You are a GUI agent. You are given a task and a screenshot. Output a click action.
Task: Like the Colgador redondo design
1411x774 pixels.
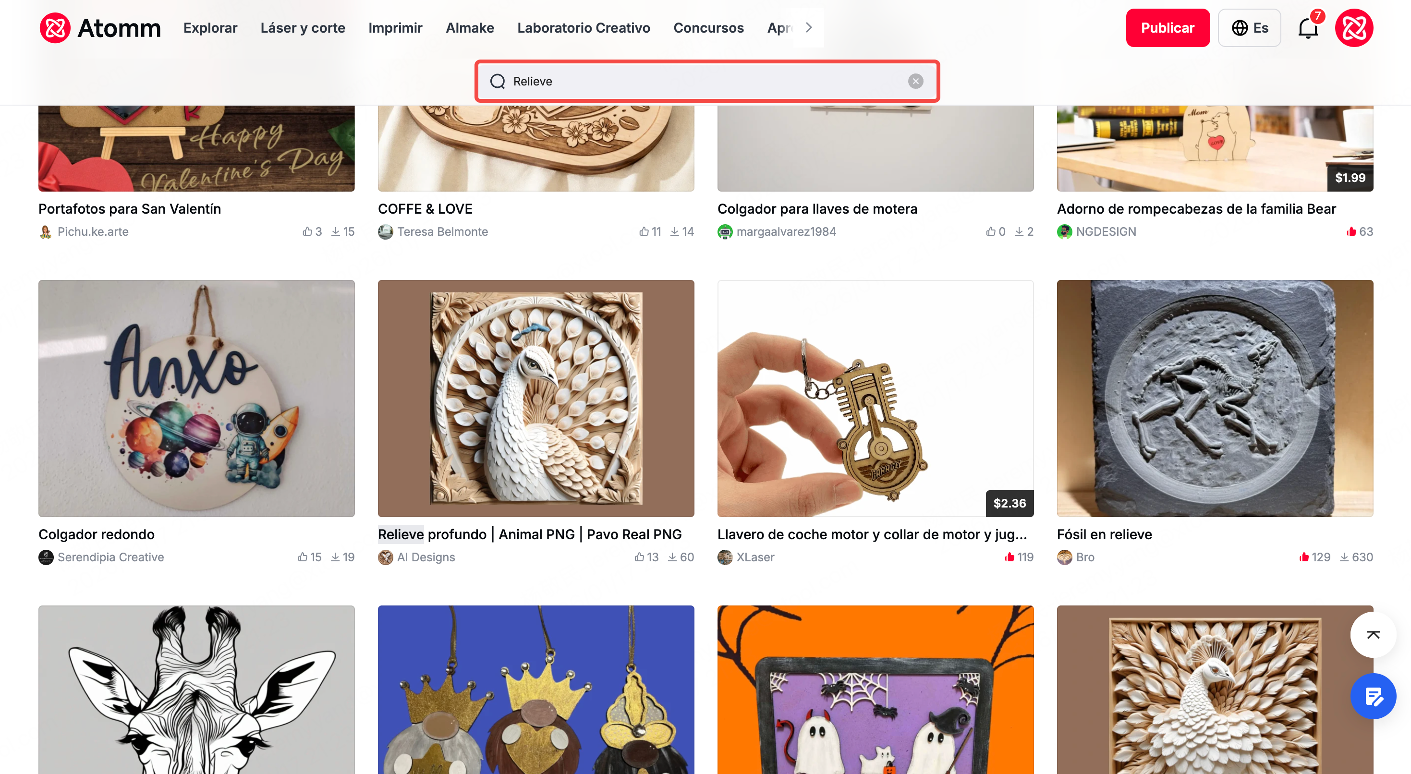[x=303, y=557]
